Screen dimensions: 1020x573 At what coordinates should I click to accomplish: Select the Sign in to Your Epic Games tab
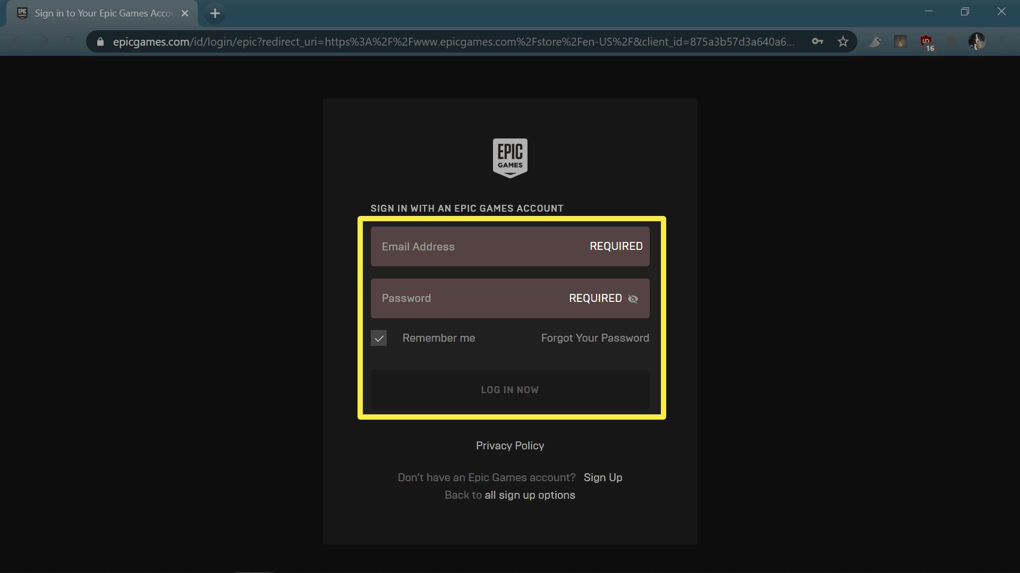point(102,13)
